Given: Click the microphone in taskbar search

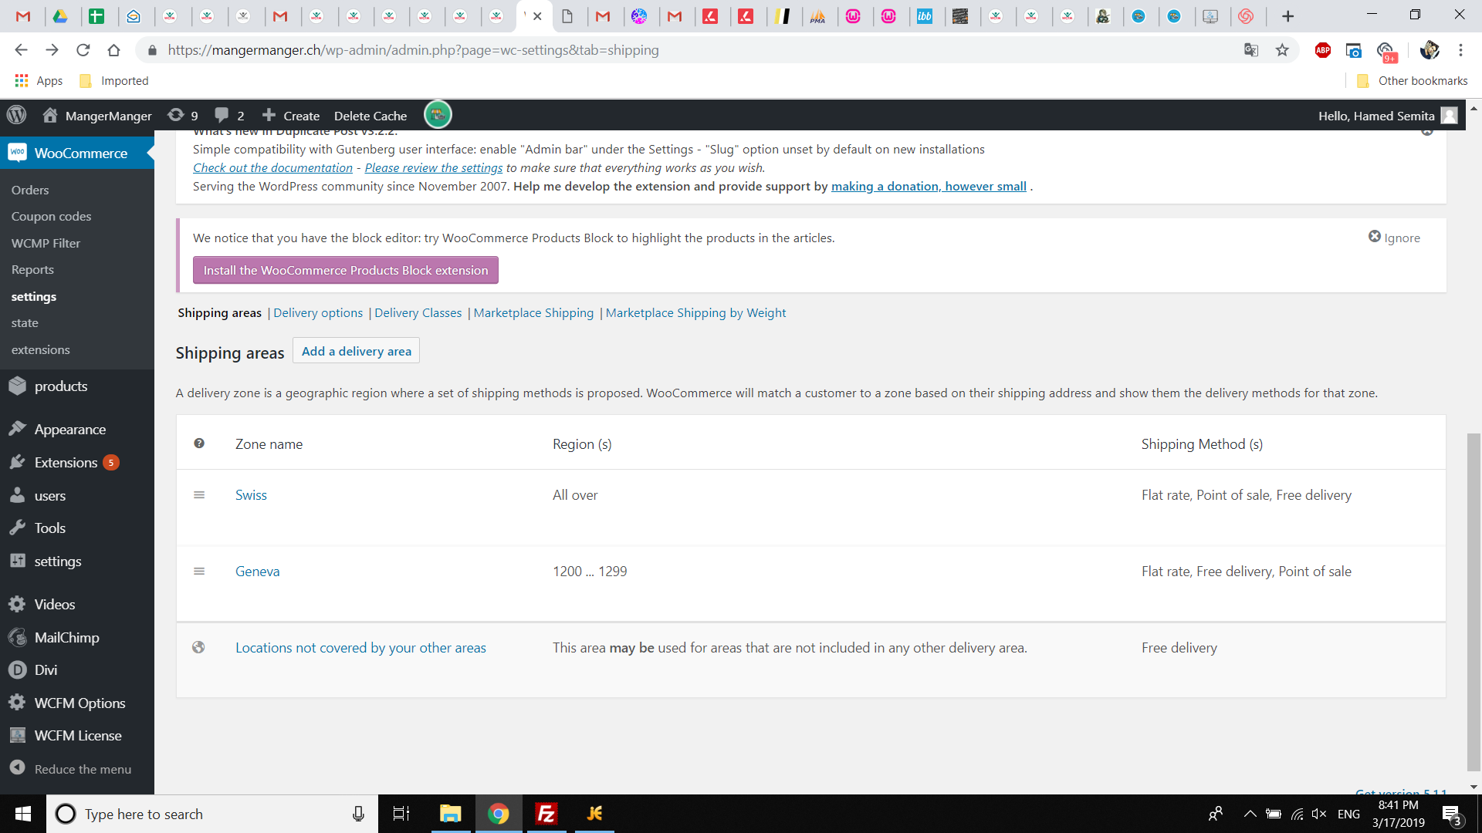Looking at the screenshot, I should click(x=358, y=814).
